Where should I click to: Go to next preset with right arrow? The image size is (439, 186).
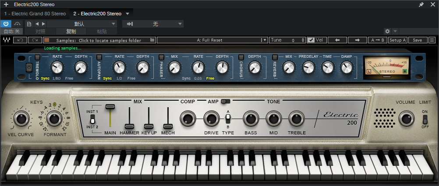[x=43, y=24]
